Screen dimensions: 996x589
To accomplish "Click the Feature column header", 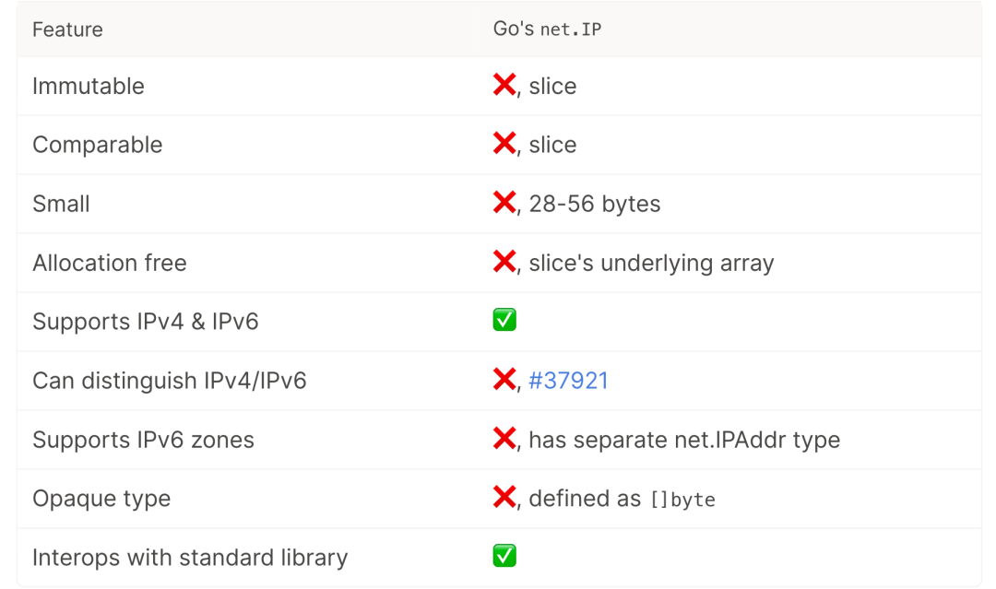I will point(67,29).
